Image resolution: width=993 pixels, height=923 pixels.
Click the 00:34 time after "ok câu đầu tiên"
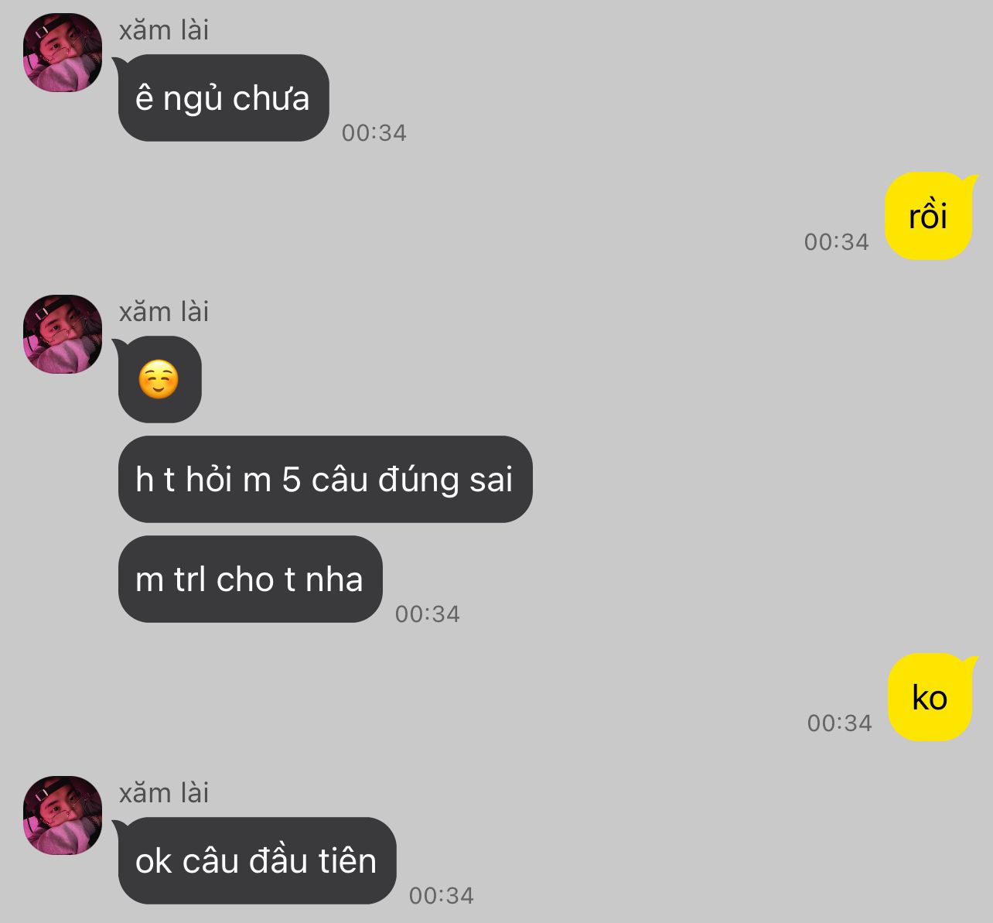[x=442, y=896]
